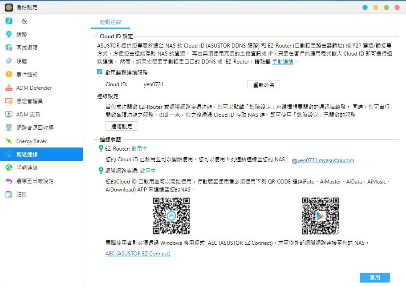This screenshot has width=406, height=287.
Task: Click the 進階設定 advanced settings button
Action: click(122, 126)
